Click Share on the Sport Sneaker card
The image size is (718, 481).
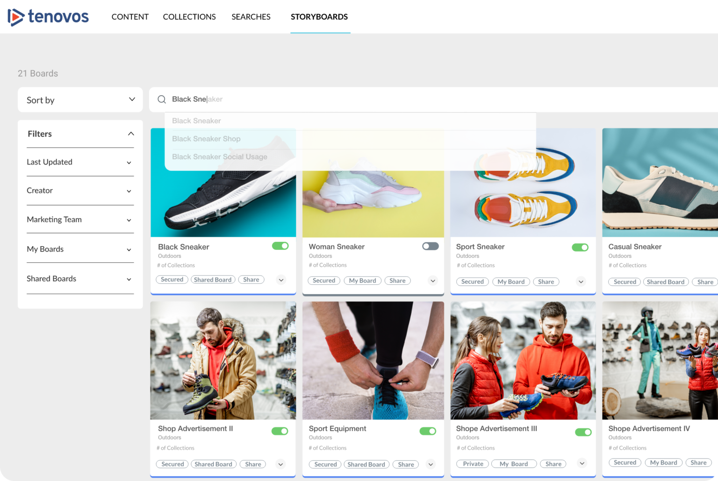[546, 282]
